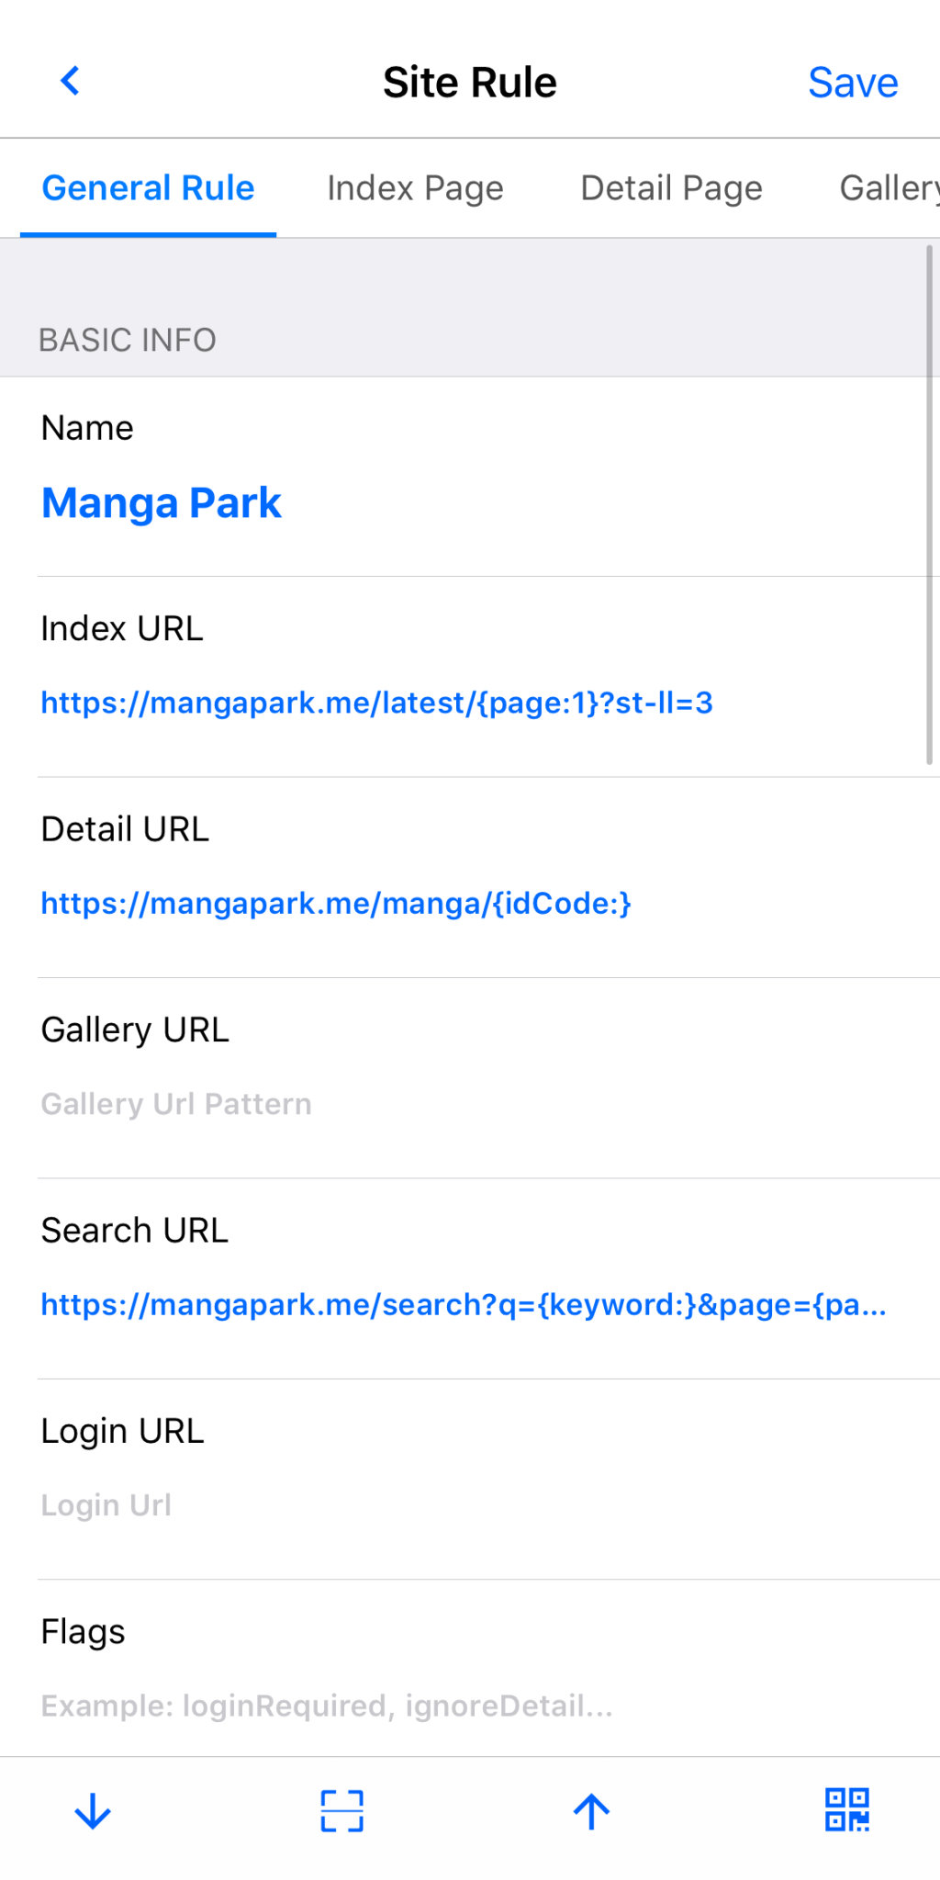
Task: Tap the down arrow icon in bottom toolbar
Action: tap(93, 1811)
